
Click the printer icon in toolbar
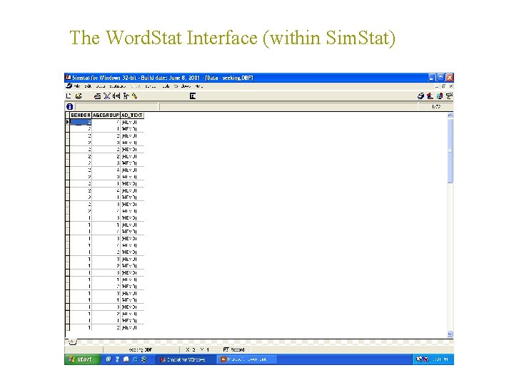pyautogui.click(x=97, y=96)
